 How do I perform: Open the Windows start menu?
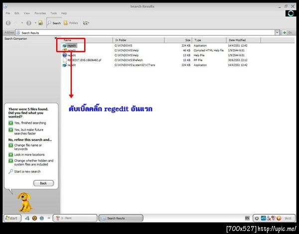pyautogui.click(x=12, y=218)
